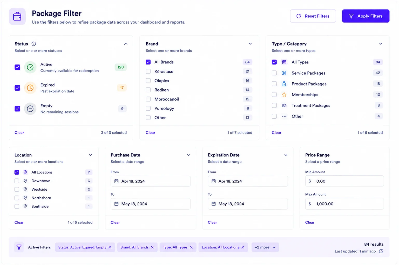Click the funnel icon beside Active Filters
This screenshot has height=265, width=399.
(x=19, y=247)
